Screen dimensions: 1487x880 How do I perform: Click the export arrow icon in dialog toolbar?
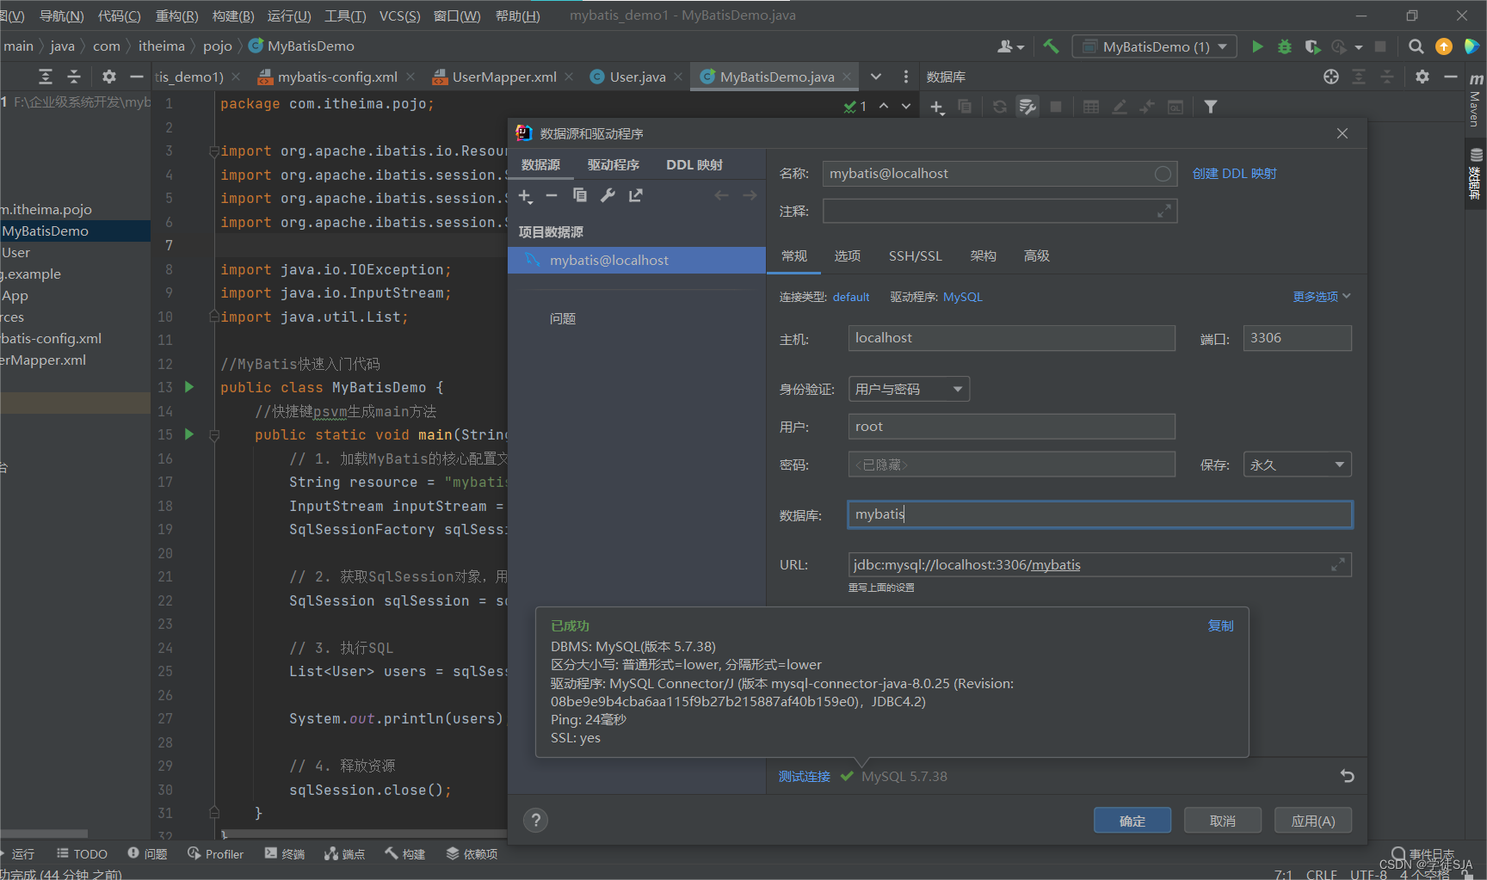tap(636, 195)
